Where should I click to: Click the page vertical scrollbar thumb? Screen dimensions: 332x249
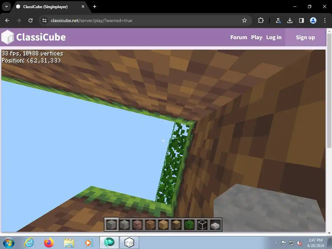tap(329, 90)
